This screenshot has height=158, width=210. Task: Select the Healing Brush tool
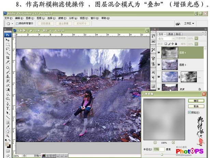pyautogui.click(x=8, y=68)
